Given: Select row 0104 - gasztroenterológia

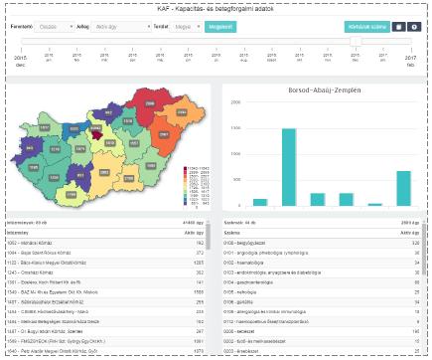Looking at the screenshot, I should [x=322, y=282].
